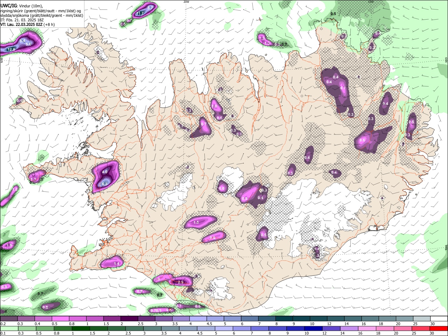Click the bright red 30 swatch in rain scale
448x336 pixels.
[439, 329]
